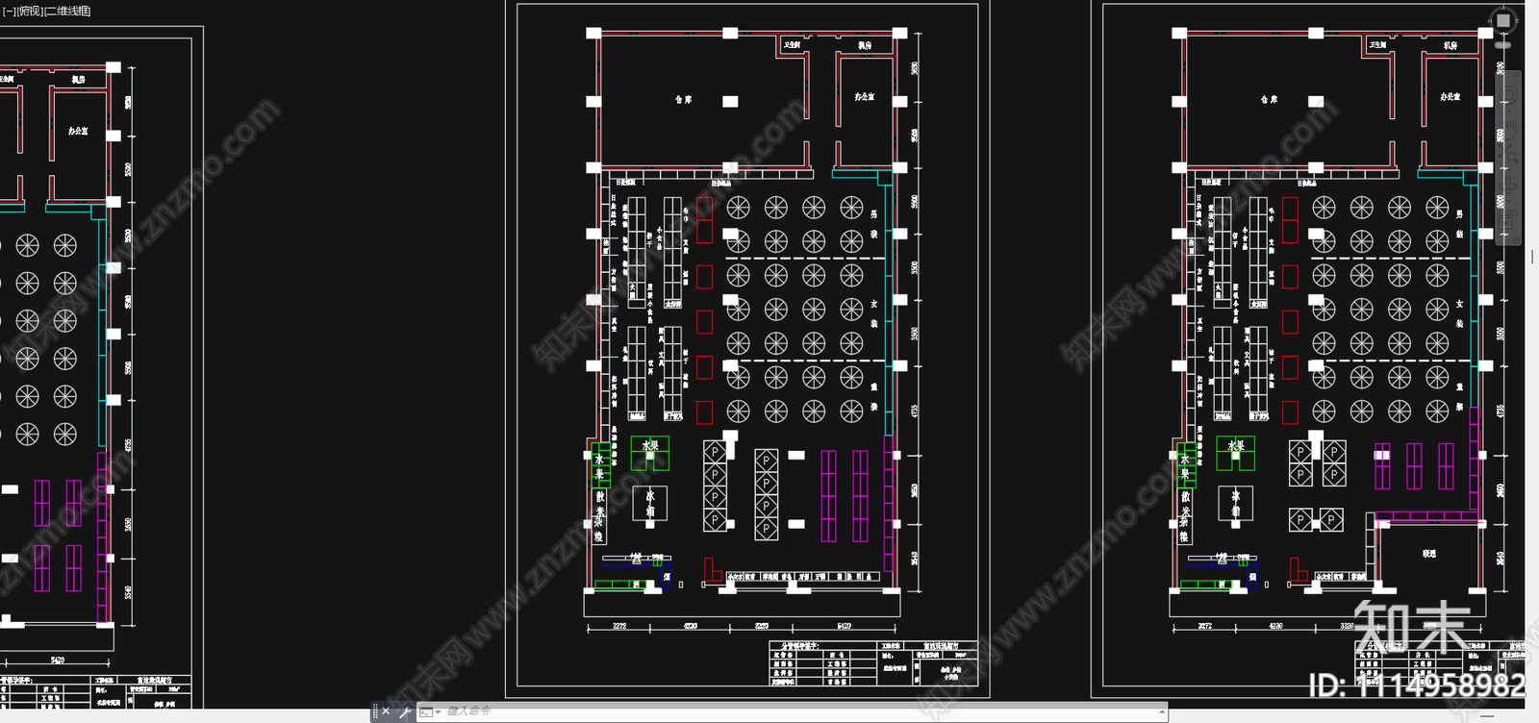Screen dimensions: 1539x723
Task: Click the 办公室 label in middle plan
Action: 864,97
